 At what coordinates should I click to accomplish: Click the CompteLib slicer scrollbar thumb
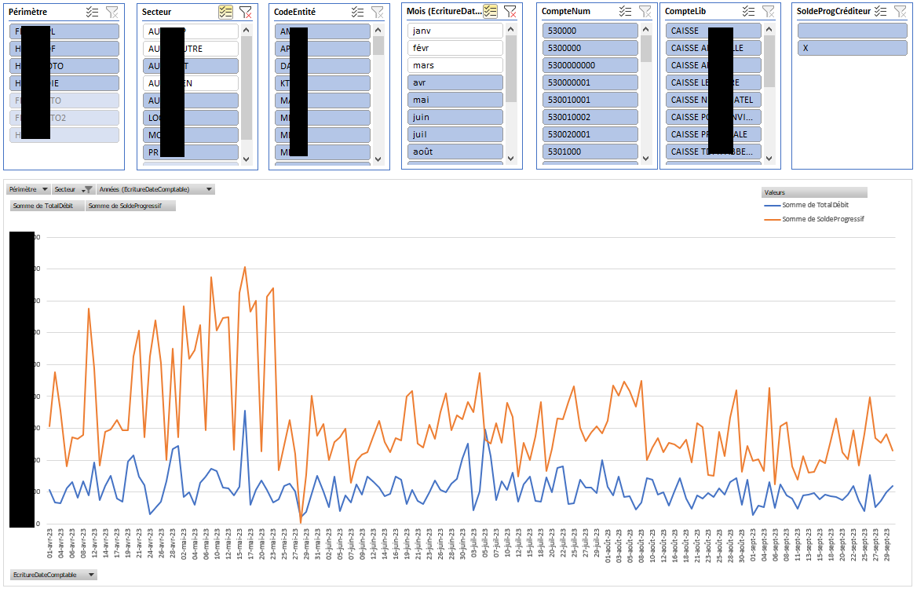point(769,60)
